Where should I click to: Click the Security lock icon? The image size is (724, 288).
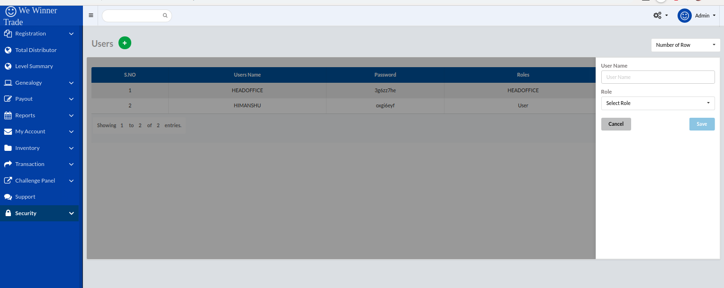[x=8, y=213]
